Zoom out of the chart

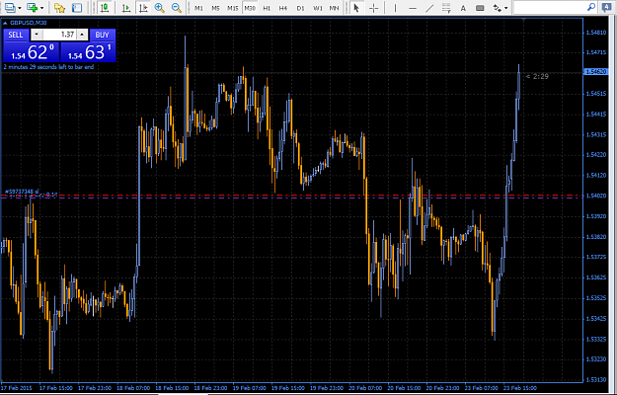click(x=177, y=8)
